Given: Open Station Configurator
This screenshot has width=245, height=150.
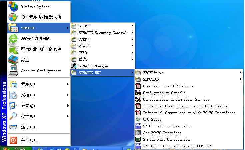Looking at the screenshot, I should click(x=39, y=71).
